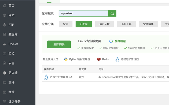Open 计划任务 sidebar label
169x105 pixels.
14,102
